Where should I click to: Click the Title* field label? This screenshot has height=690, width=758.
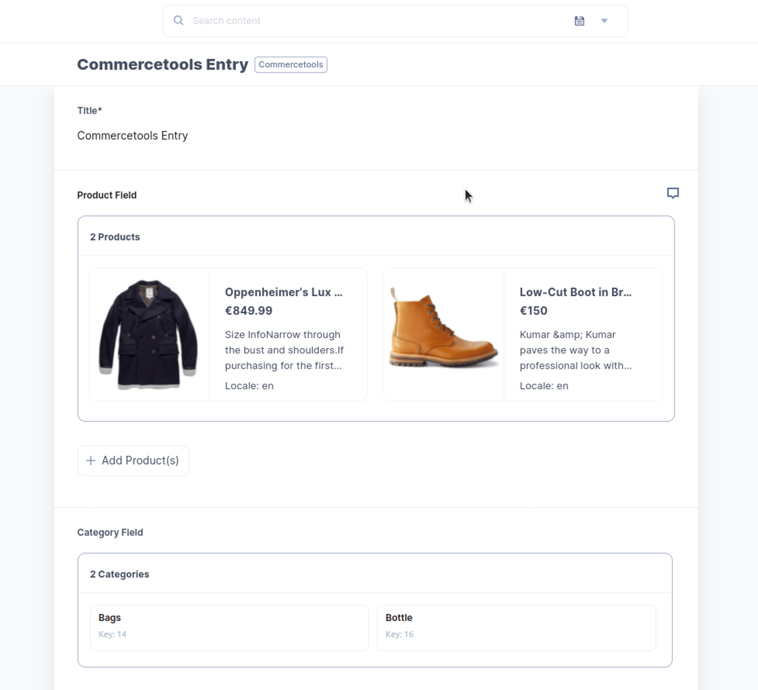pyautogui.click(x=90, y=111)
